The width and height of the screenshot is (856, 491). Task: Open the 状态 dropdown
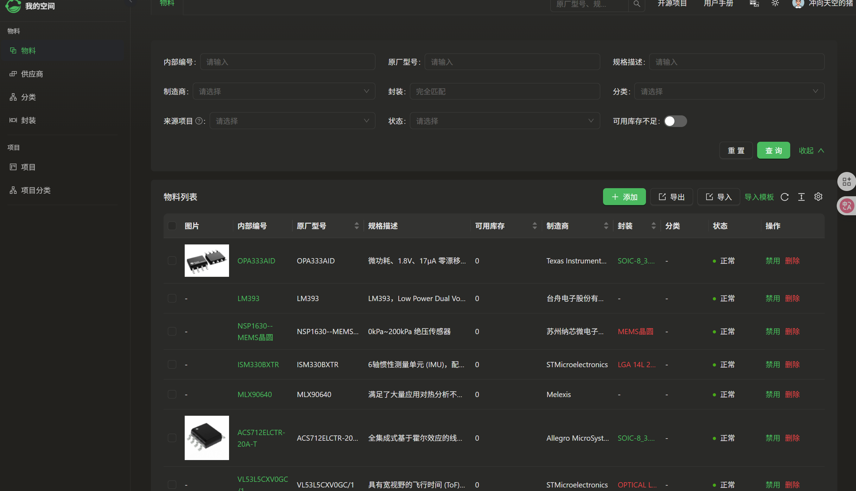pos(505,121)
